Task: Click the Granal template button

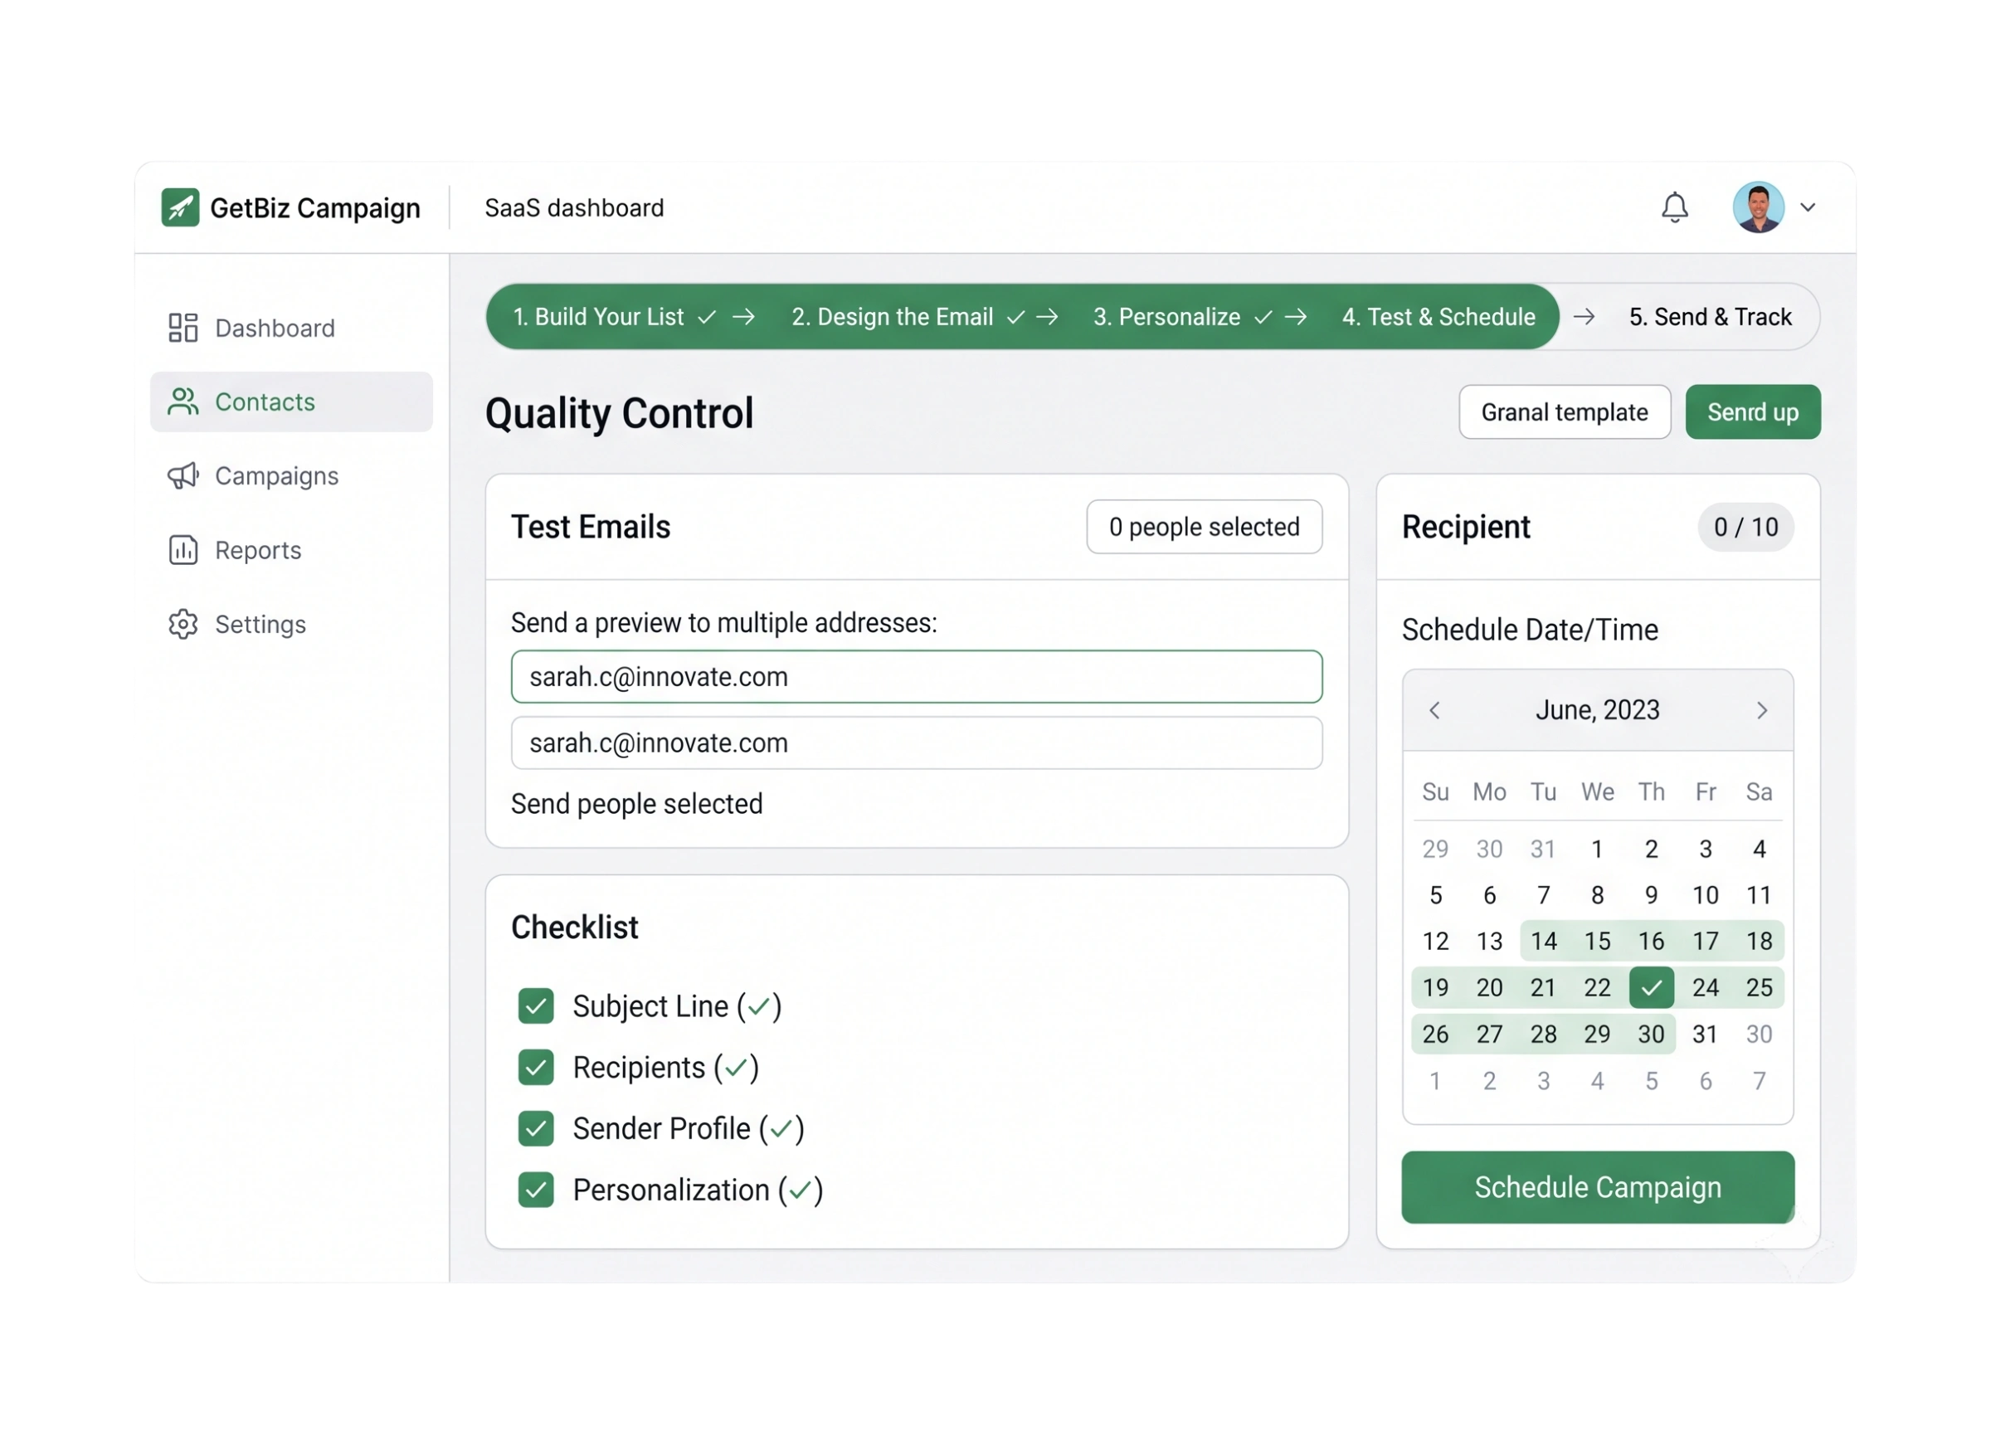Action: pyautogui.click(x=1564, y=411)
